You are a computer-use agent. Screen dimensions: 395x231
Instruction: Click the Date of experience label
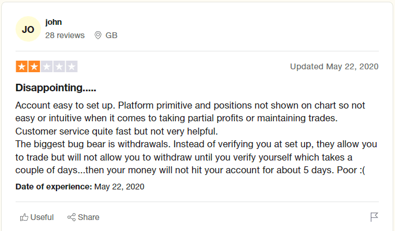(x=54, y=187)
